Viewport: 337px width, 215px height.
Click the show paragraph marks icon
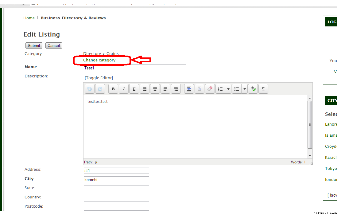(263, 89)
